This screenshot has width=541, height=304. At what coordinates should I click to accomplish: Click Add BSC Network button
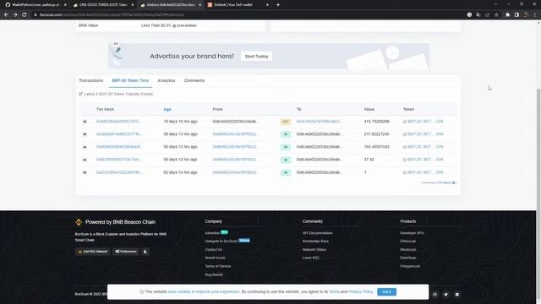93,252
